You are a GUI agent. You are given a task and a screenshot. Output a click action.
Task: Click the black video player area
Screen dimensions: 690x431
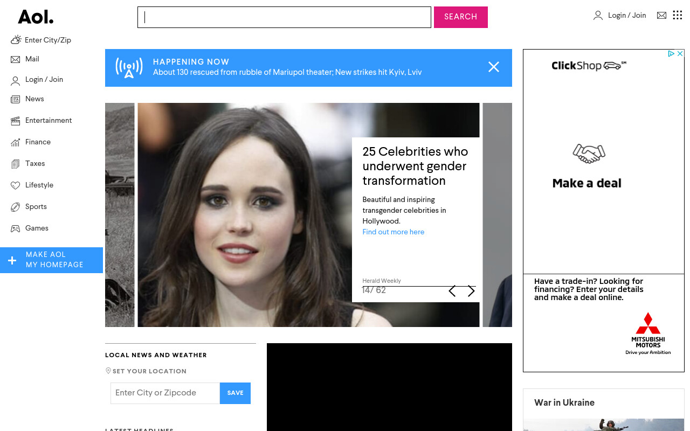389,387
